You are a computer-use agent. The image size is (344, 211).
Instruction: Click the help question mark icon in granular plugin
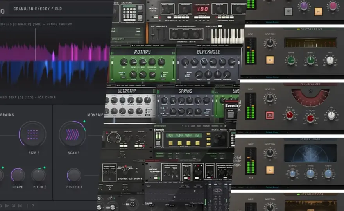(33, 206)
